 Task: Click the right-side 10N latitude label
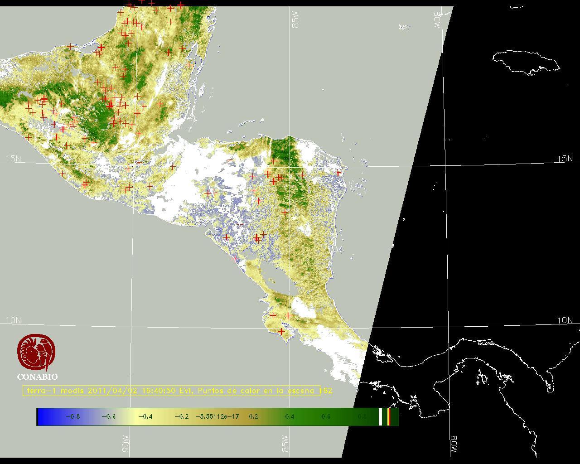[x=565, y=320]
